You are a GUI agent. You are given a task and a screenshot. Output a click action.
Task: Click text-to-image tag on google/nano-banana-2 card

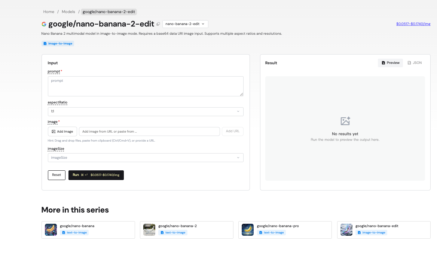[173, 232]
